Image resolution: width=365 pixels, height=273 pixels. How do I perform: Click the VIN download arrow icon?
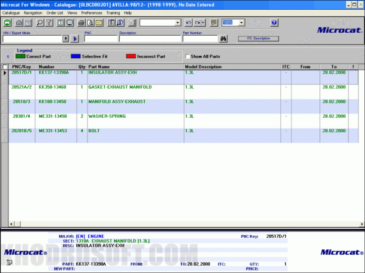click(66, 39)
